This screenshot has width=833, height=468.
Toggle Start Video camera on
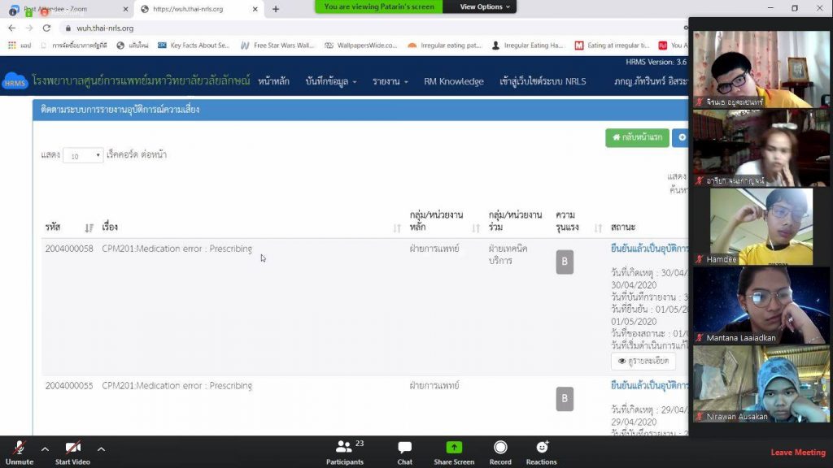(x=72, y=448)
